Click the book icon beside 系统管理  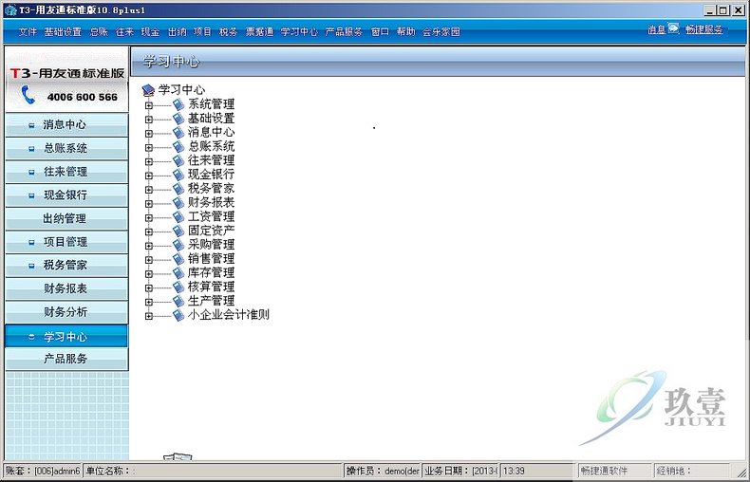click(x=178, y=104)
